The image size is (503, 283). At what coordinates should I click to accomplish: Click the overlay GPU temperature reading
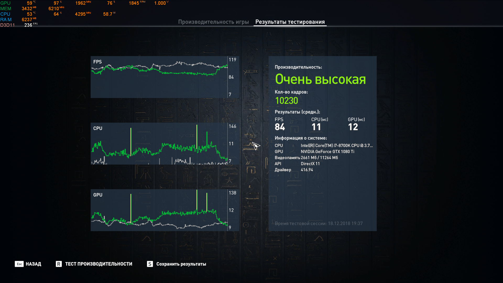(x=30, y=3)
